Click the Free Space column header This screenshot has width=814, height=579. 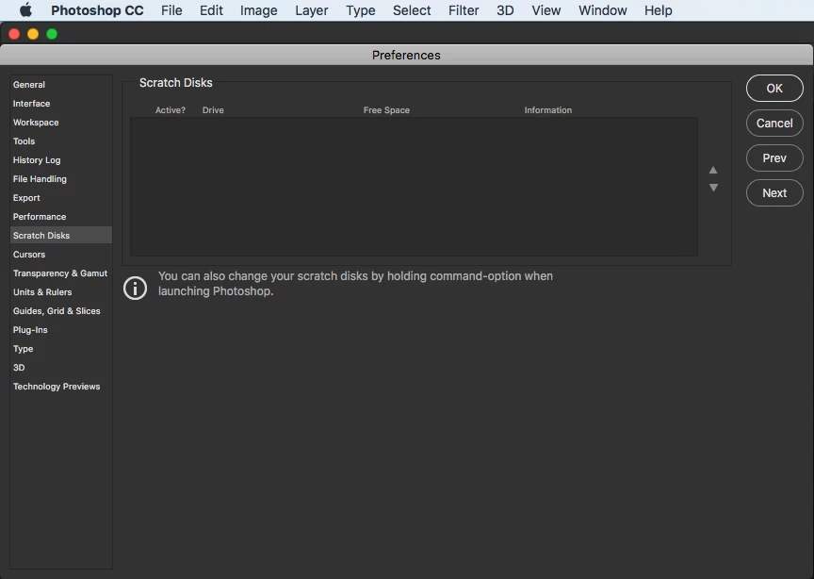coord(386,110)
